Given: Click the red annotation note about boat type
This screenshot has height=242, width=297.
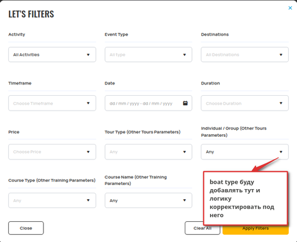Looking at the screenshot, I should [245, 198].
